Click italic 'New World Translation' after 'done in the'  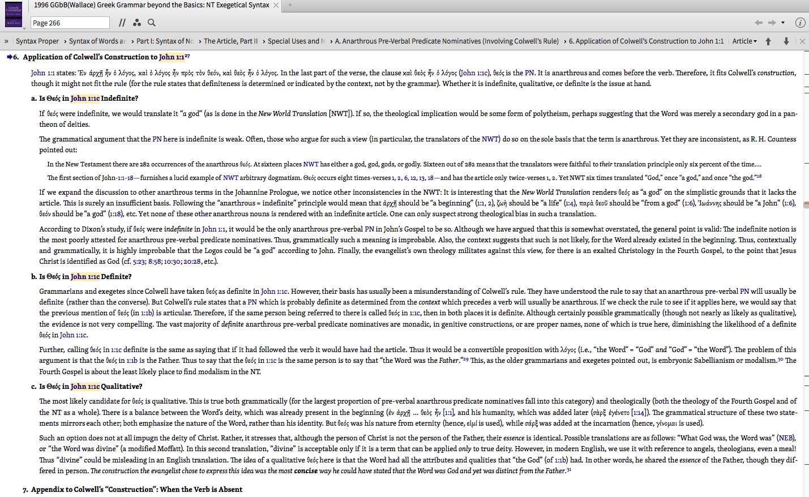(x=293, y=114)
